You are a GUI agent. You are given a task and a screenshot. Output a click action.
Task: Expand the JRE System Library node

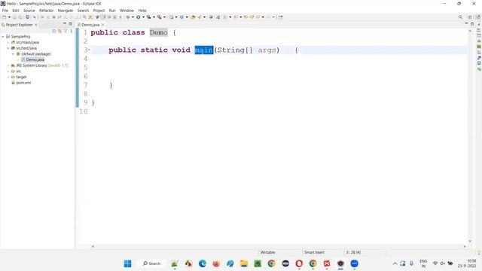pos(8,65)
